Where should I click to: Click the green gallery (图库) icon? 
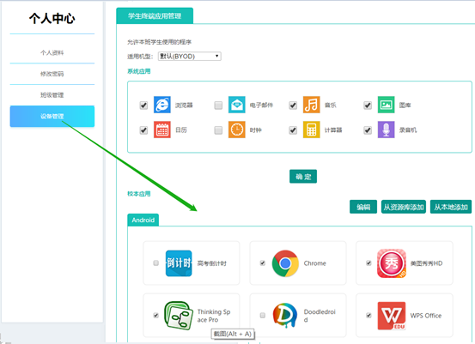click(386, 105)
